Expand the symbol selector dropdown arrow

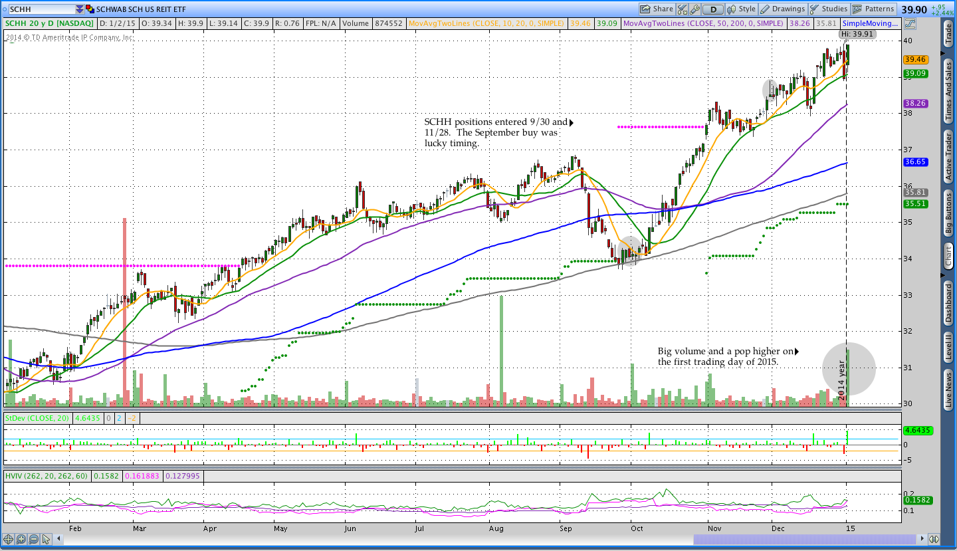[x=80, y=9]
